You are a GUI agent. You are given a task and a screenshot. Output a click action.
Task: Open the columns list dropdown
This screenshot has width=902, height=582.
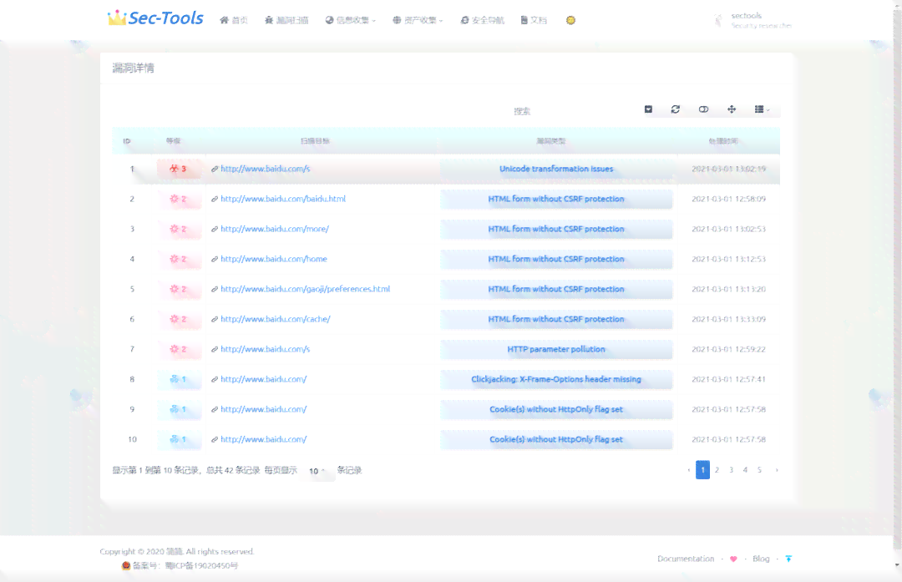[x=763, y=109]
